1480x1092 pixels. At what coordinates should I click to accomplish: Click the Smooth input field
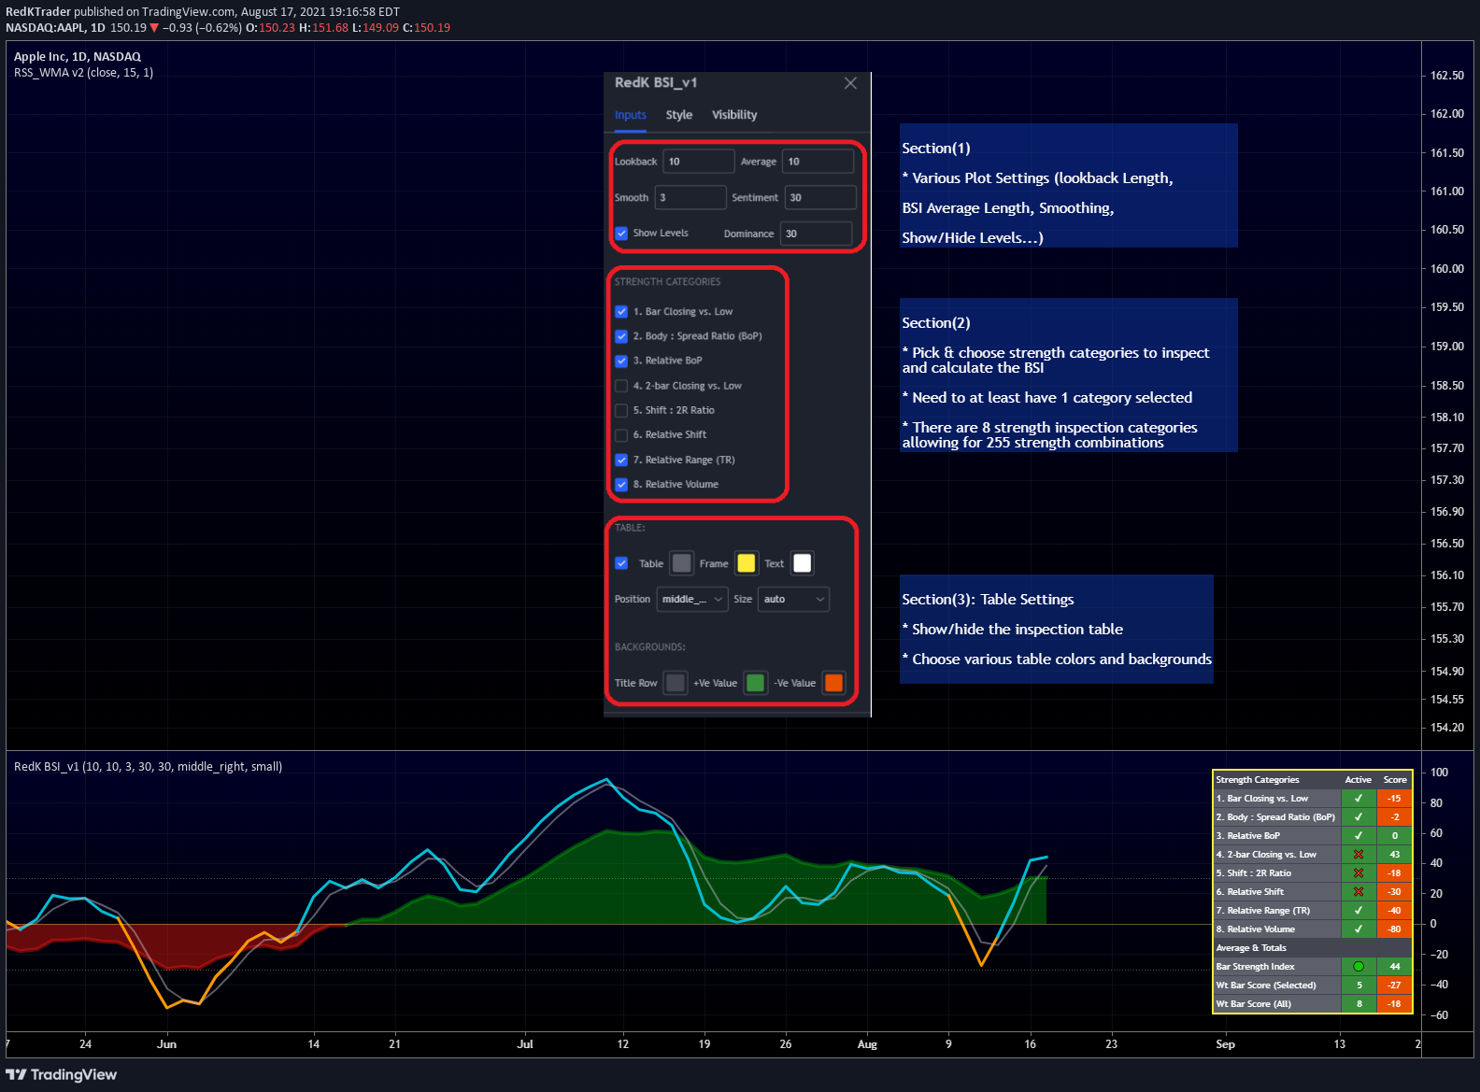(690, 197)
